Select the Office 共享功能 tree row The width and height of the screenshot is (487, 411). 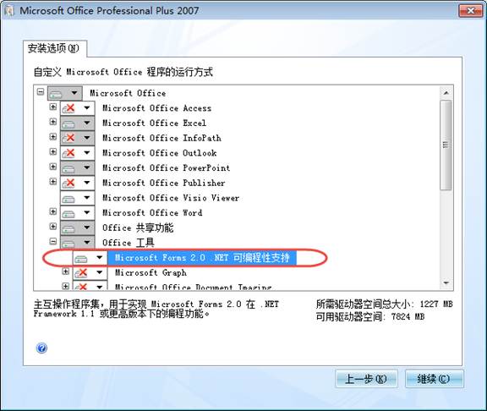click(138, 227)
